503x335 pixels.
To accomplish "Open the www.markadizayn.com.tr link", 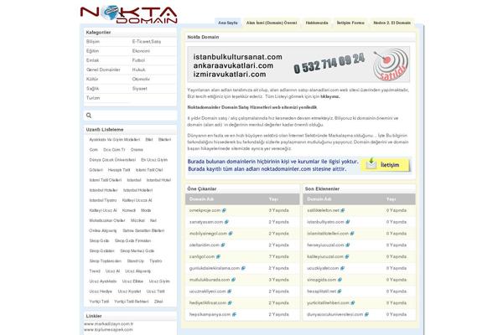I will (x=109, y=324).
